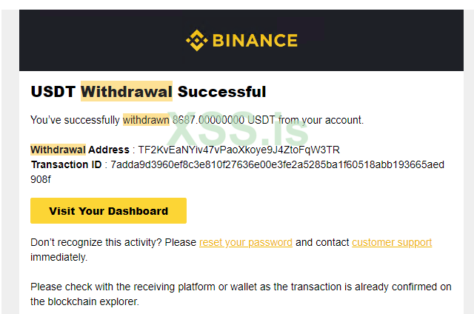The height and width of the screenshot is (314, 474).
Task: Click the 8687.00000000 USDT amount
Action: click(222, 119)
